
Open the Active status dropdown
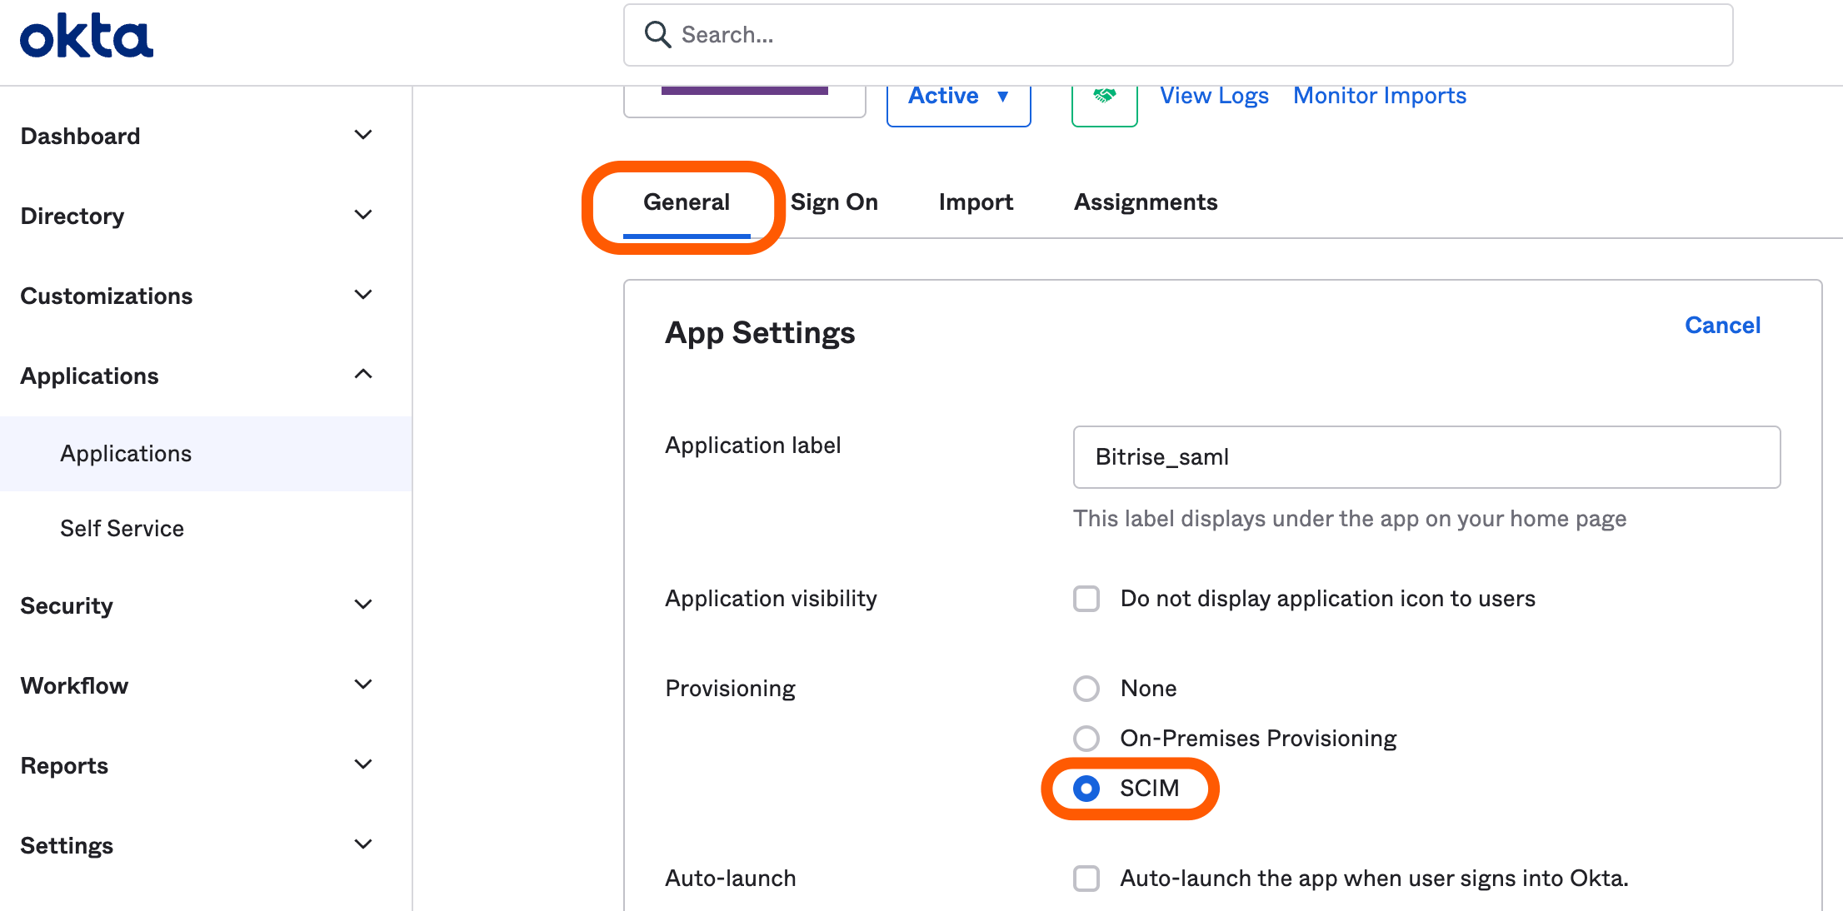click(958, 98)
